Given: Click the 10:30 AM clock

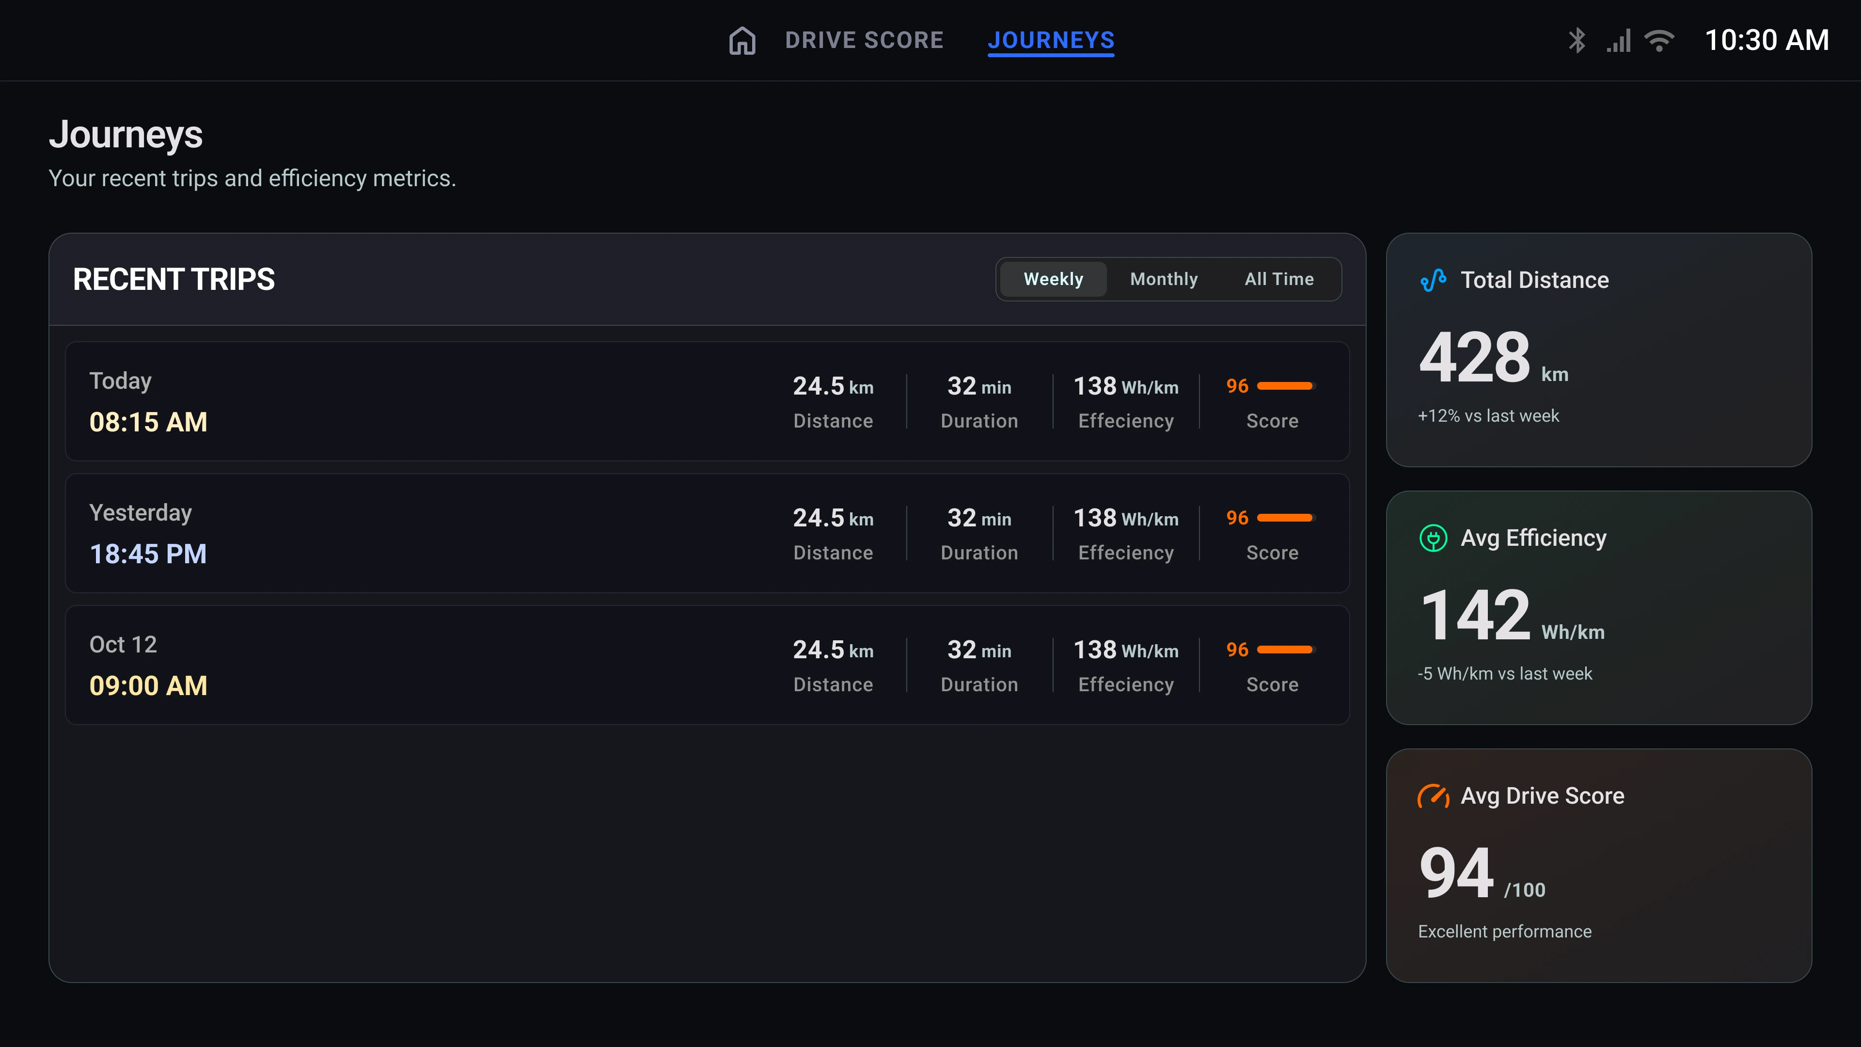Looking at the screenshot, I should coord(1766,40).
